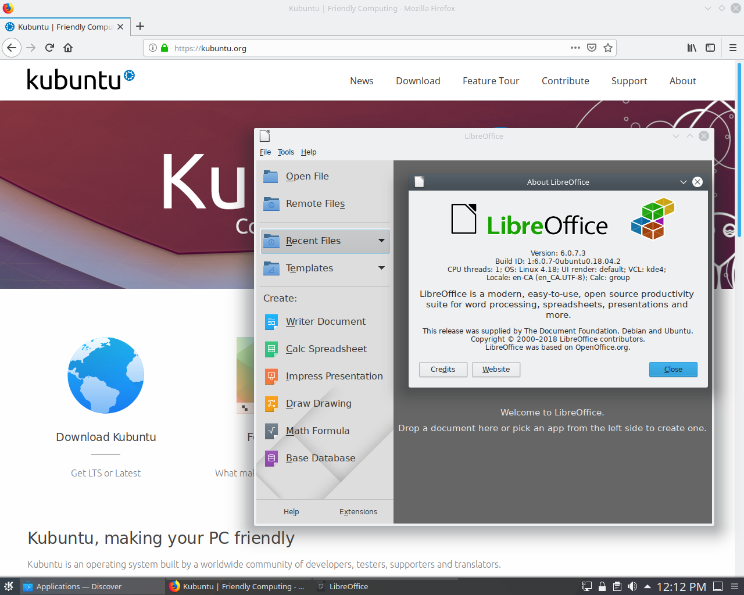Click the Credits button
The image size is (744, 595).
coord(443,370)
